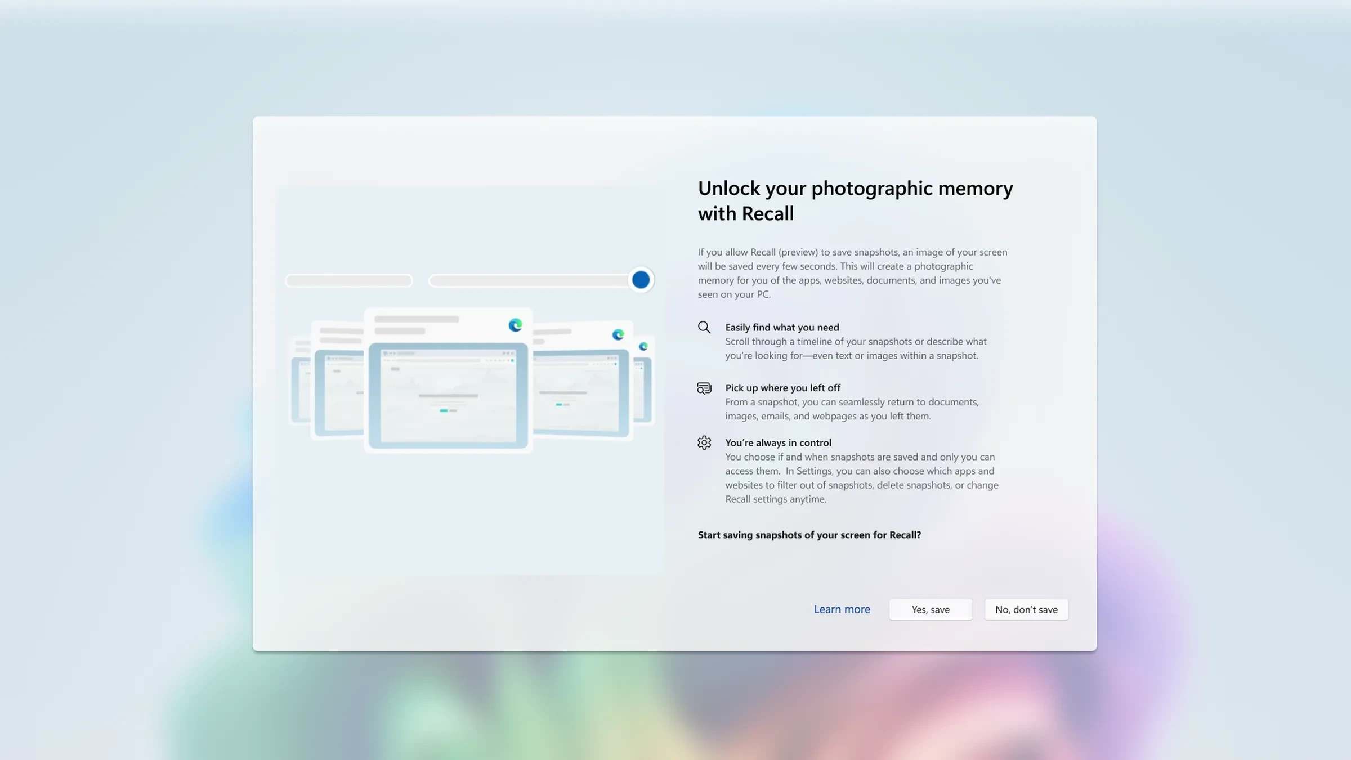The height and width of the screenshot is (760, 1351).
Task: Click 'Easily find what you need' heading
Action: tap(782, 327)
